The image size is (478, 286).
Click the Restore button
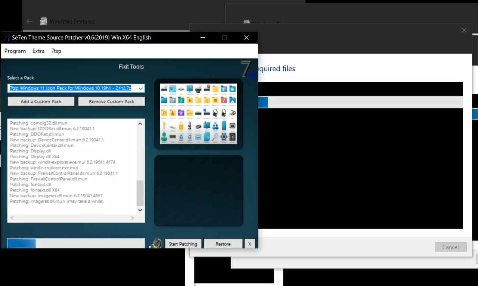pyautogui.click(x=223, y=244)
